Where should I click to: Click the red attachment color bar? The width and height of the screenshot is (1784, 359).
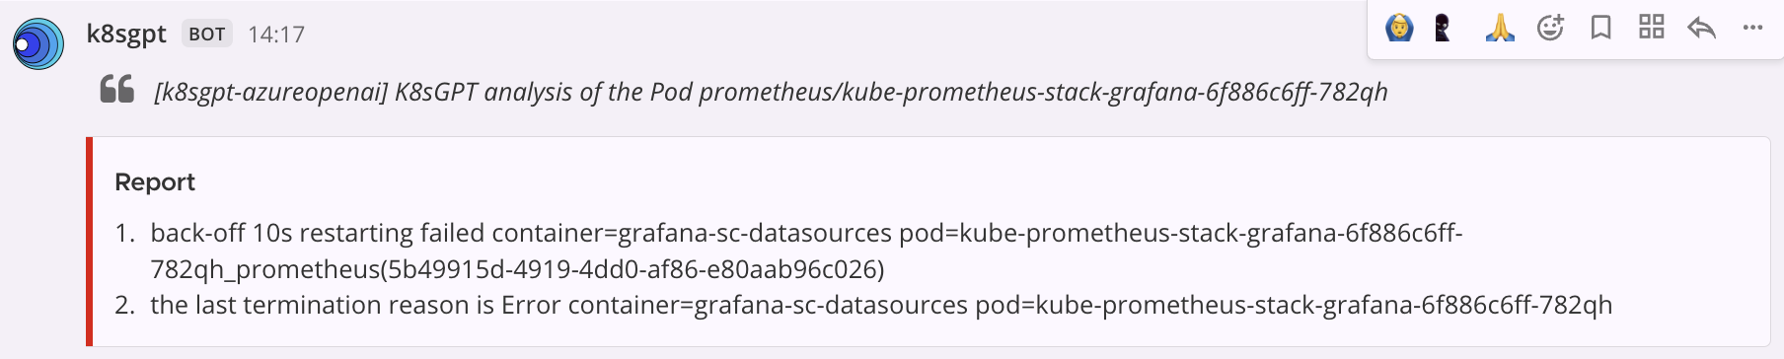(89, 242)
